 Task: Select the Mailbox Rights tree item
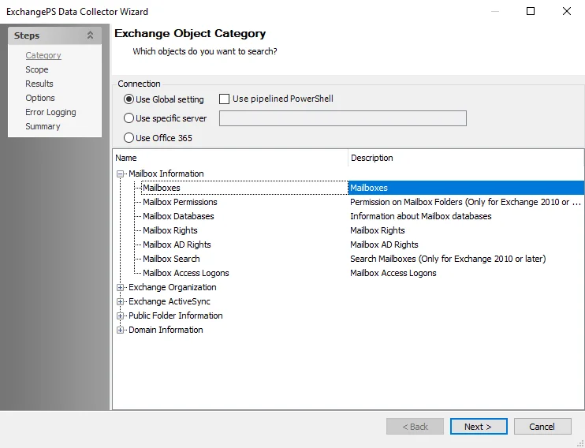[x=170, y=230]
